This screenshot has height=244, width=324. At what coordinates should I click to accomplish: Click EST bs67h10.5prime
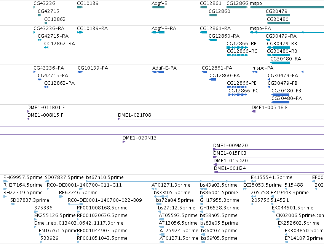click(x=166, y=181)
